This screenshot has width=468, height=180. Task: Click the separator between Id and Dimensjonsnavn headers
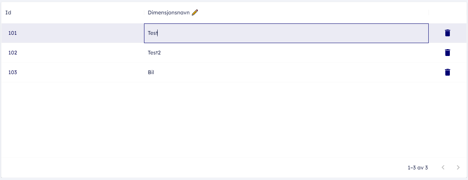coord(144,12)
